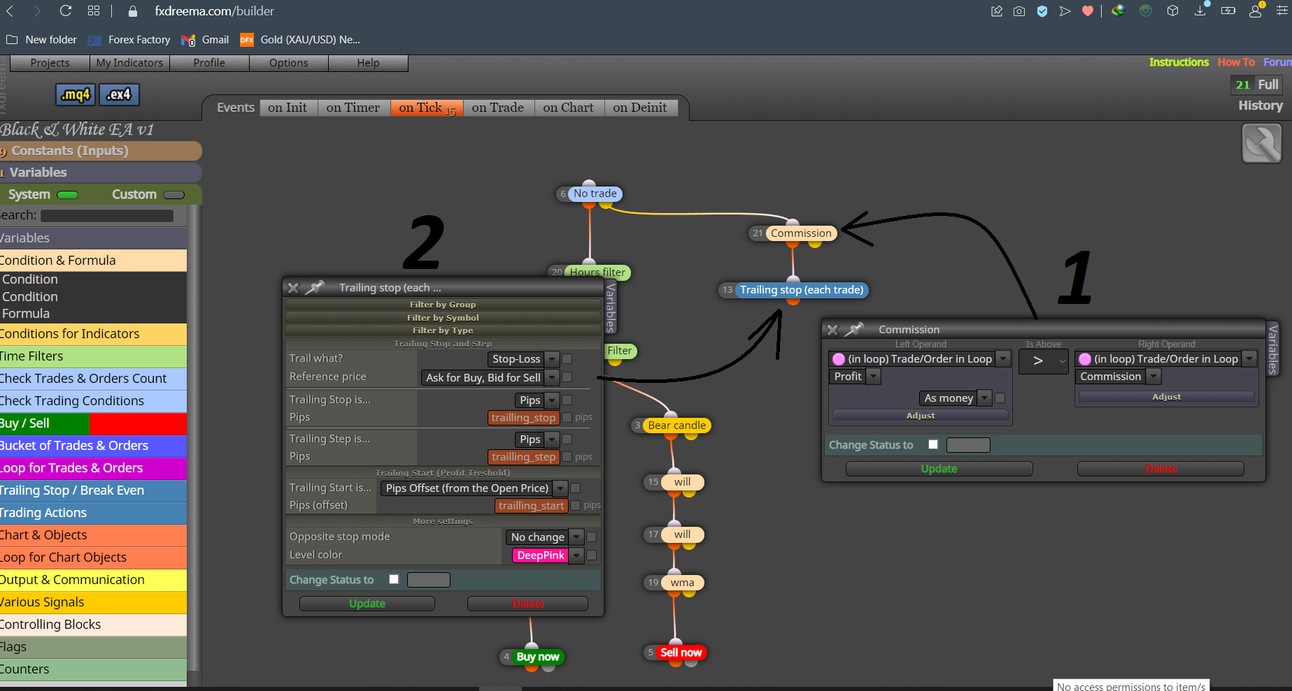Screen dimensions: 1292x691
Task: Click the wrench tools icon
Action: [x=1261, y=143]
